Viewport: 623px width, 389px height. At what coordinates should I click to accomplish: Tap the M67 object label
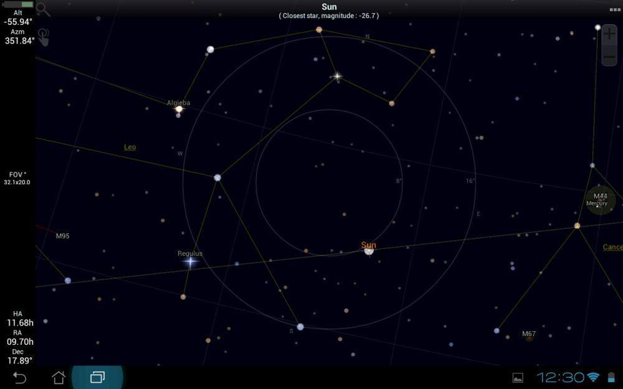[x=529, y=334]
